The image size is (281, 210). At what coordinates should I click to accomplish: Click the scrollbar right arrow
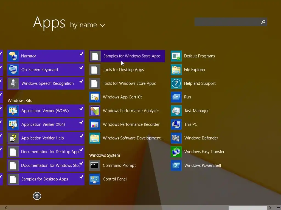tap(270, 208)
